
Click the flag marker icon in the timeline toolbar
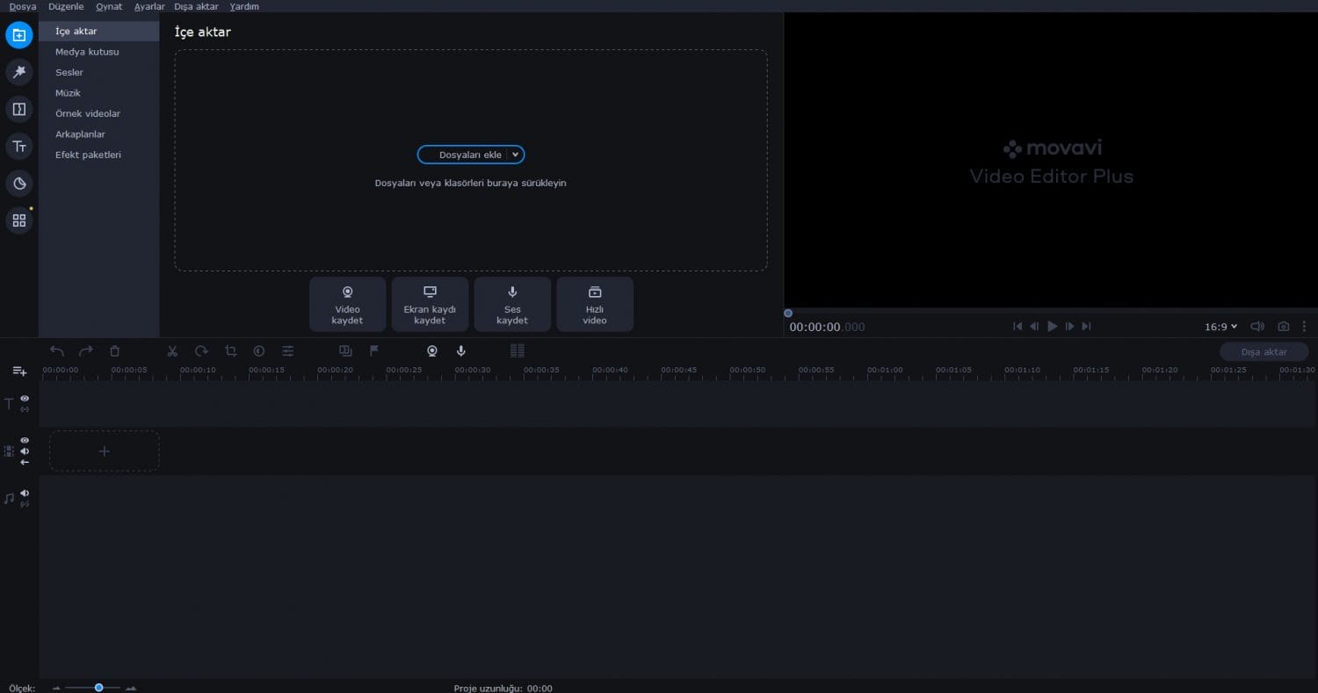373,351
